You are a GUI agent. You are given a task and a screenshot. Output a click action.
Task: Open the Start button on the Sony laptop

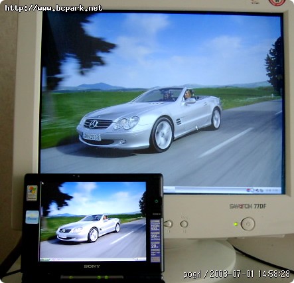coord(44,259)
